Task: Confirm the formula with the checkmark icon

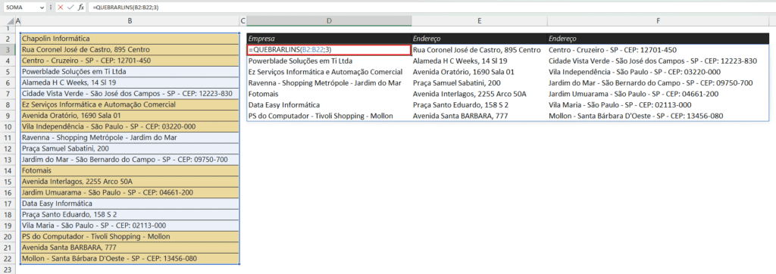Action: (70, 8)
